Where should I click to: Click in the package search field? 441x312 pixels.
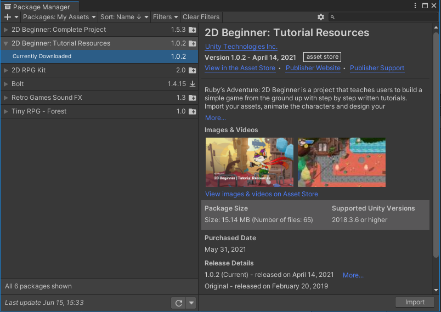tap(384, 17)
